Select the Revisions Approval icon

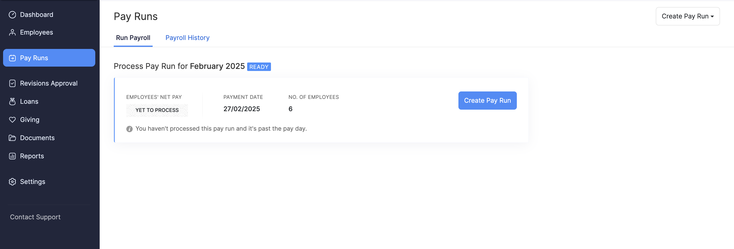(x=13, y=83)
